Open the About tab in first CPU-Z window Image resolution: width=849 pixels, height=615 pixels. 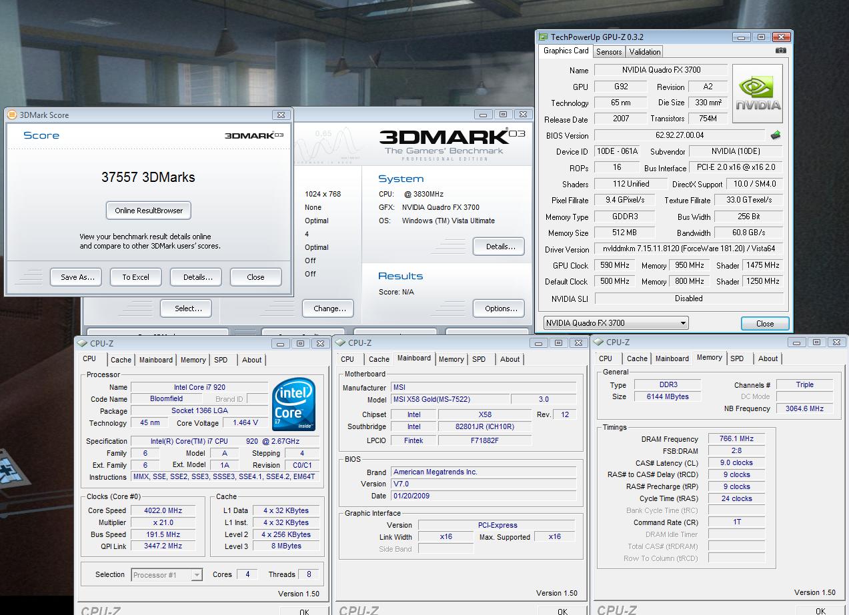[x=252, y=360]
